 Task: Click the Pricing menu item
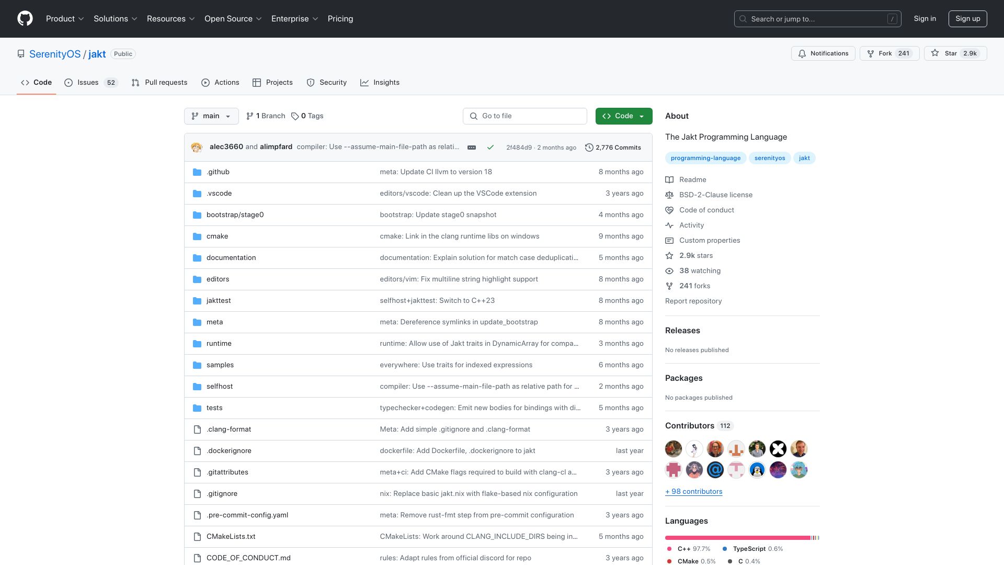click(x=340, y=19)
